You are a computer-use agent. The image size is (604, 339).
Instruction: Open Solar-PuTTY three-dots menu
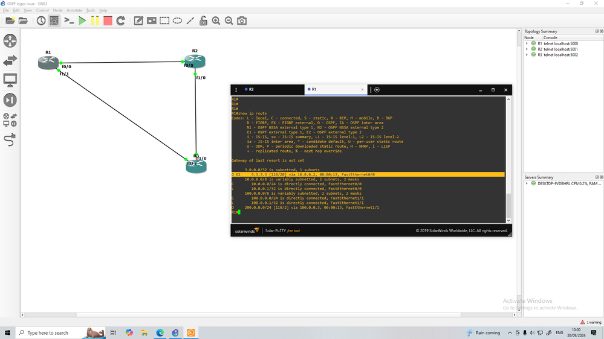(x=236, y=89)
